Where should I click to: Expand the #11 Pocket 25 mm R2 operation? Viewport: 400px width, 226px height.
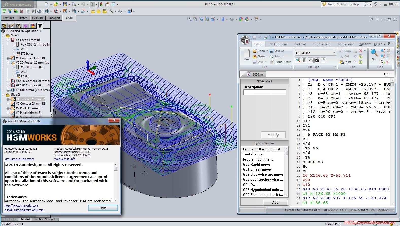(x=8, y=99)
